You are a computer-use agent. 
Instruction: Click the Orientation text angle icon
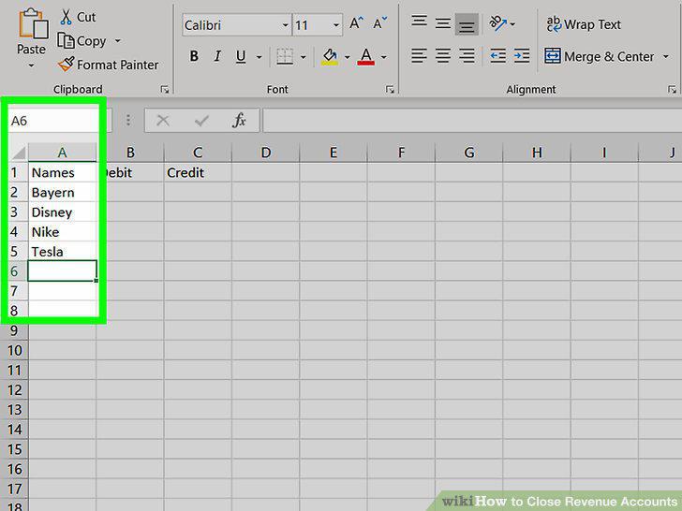[x=498, y=23]
